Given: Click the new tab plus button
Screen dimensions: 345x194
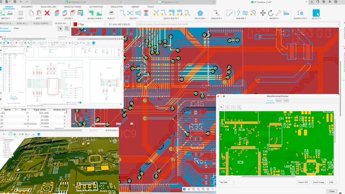Looking at the screenshot, I should [x=312, y=2].
